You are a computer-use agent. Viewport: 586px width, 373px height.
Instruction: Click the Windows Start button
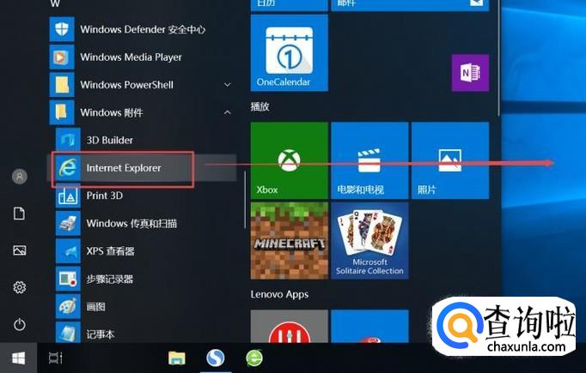18,358
